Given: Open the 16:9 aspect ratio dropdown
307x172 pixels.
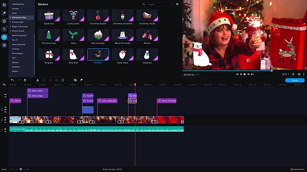Looking at the screenshot, I should tap(285, 74).
